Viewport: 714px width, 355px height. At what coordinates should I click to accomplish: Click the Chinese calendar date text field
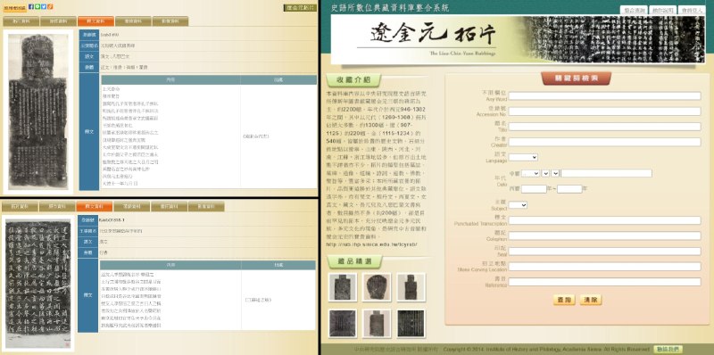pyautogui.click(x=606, y=173)
